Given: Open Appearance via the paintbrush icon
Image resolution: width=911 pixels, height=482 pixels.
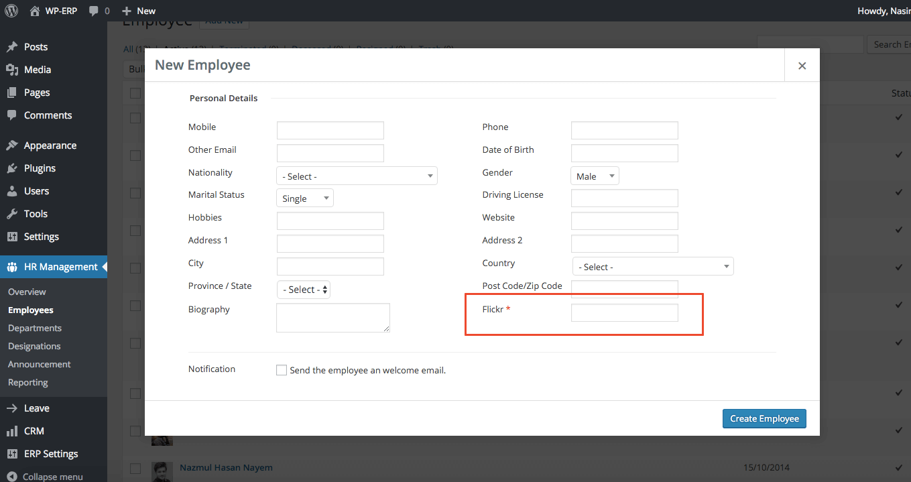Looking at the screenshot, I should (13, 145).
